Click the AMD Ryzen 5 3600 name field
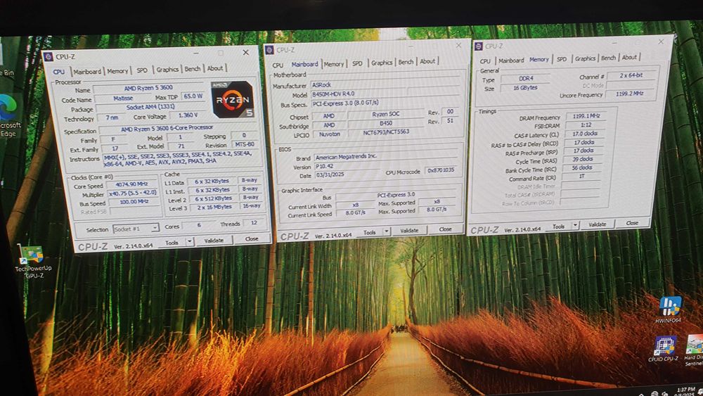This screenshot has width=703, height=396. (x=148, y=89)
